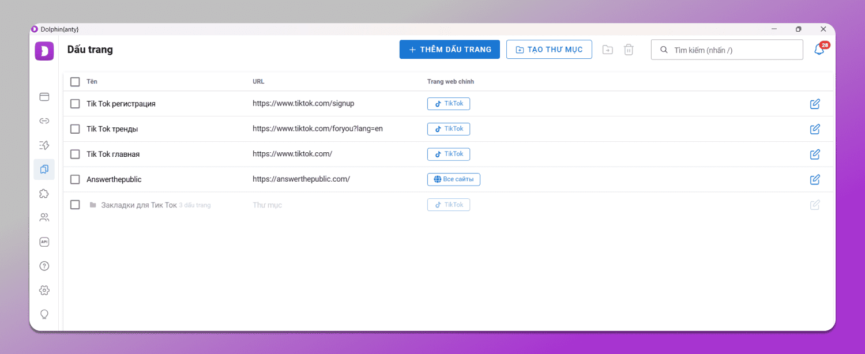
Task: Check the Закладки для Тик Ток folder checkbox
Action: click(75, 205)
